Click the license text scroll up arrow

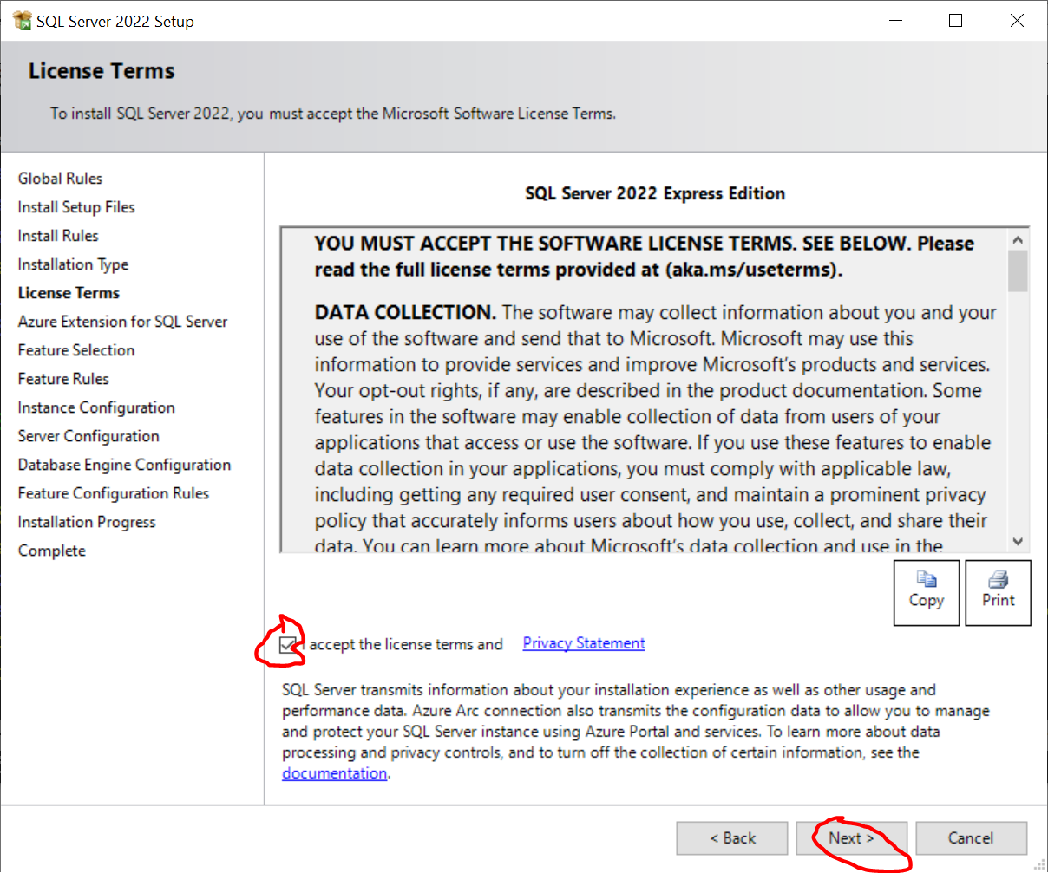pyautogui.click(x=1019, y=240)
